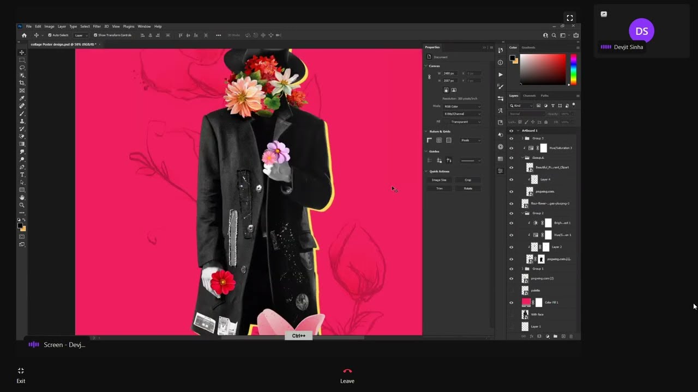This screenshot has height=392, width=698.
Task: Click the Image Size quick action button
Action: pyautogui.click(x=439, y=180)
